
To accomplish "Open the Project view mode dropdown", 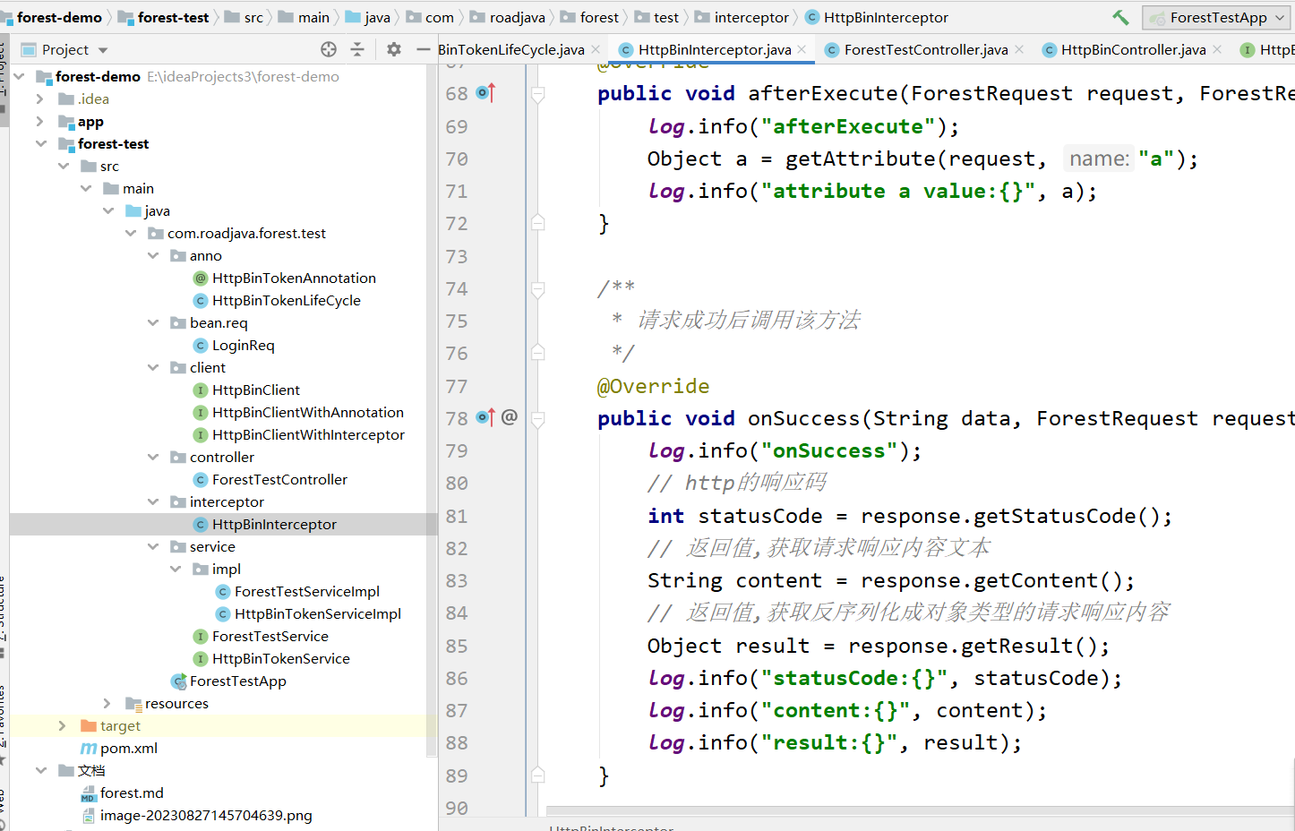I will coord(103,50).
